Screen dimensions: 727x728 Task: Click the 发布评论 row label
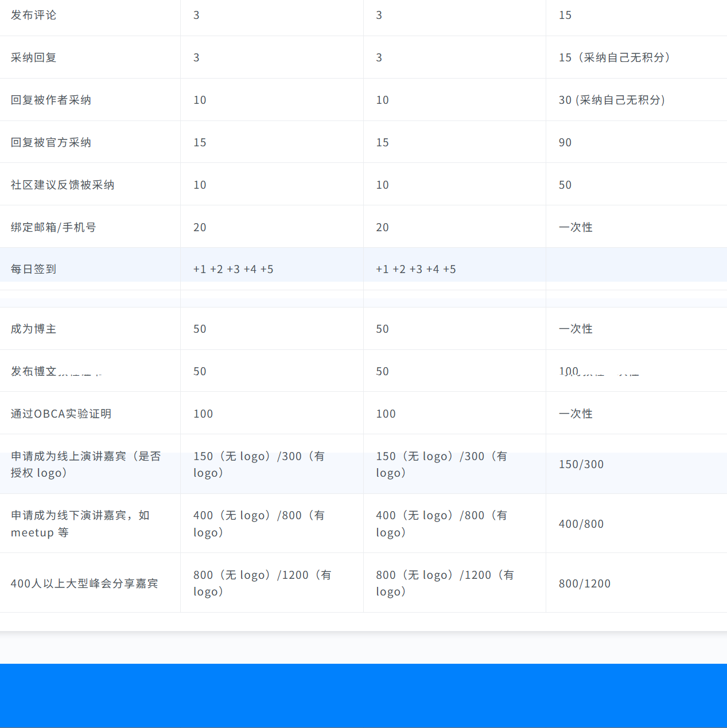(33, 15)
